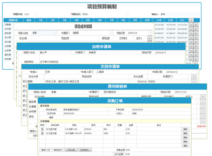Remove the 差旅费 row in 费用报销单
Screen dimensions: 212x156
(x=203, y=102)
